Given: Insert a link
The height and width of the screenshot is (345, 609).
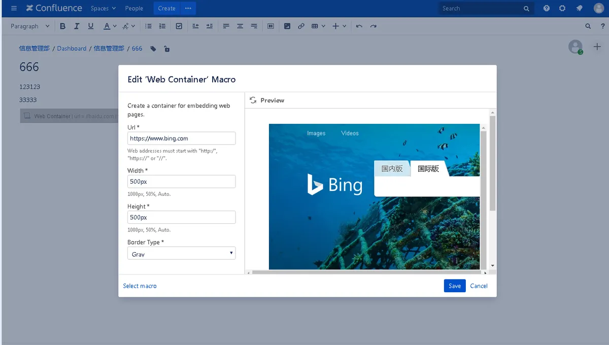Looking at the screenshot, I should tap(301, 26).
